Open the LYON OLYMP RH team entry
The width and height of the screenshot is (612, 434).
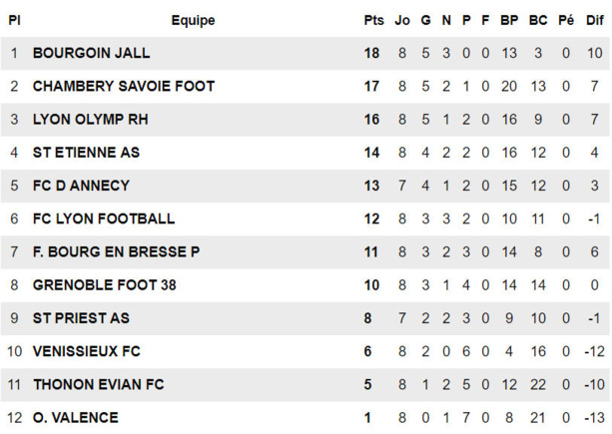coord(87,120)
